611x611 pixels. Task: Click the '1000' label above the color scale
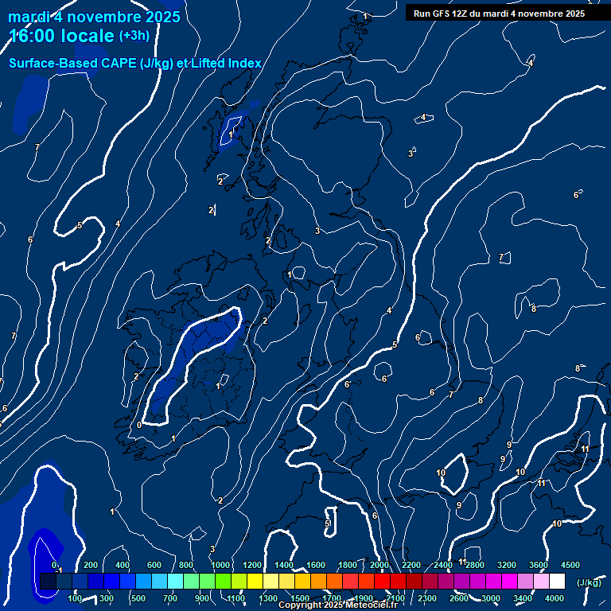pos(220,565)
